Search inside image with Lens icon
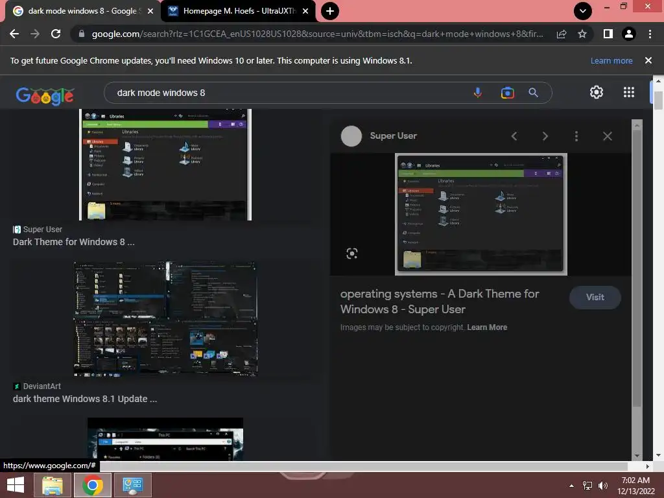This screenshot has width=664, height=498. coord(352,254)
